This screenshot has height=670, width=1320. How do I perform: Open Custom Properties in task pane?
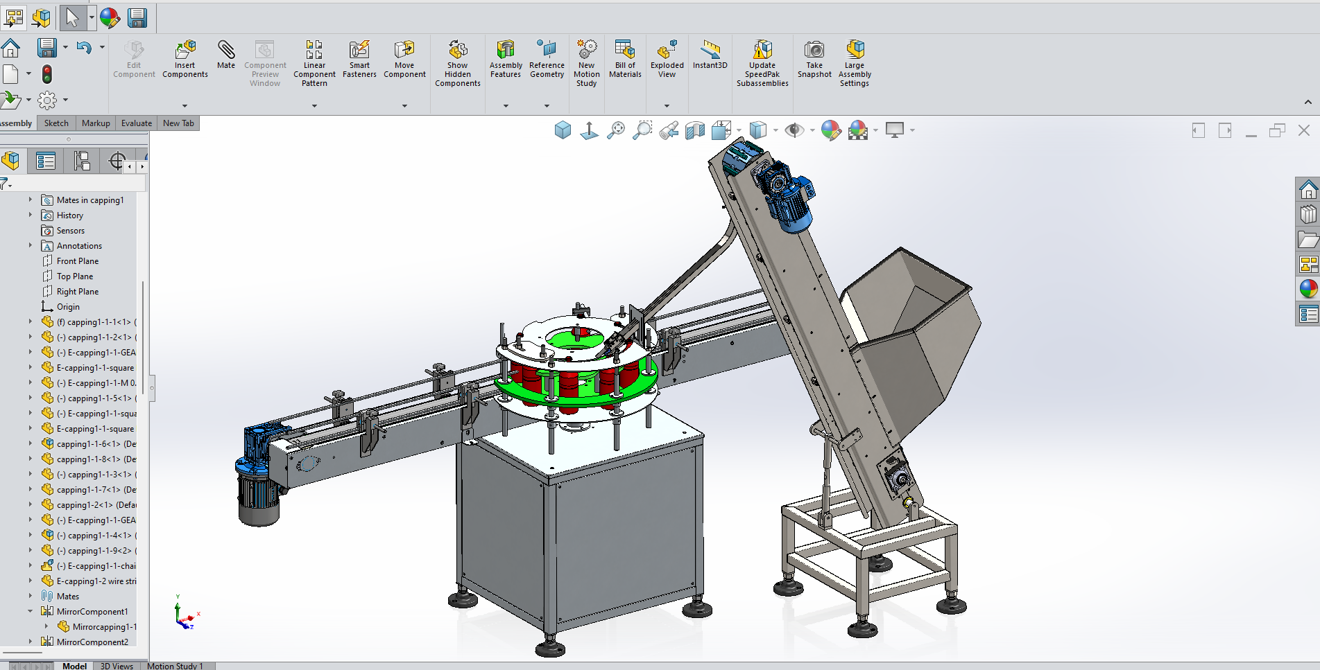coord(1308,314)
